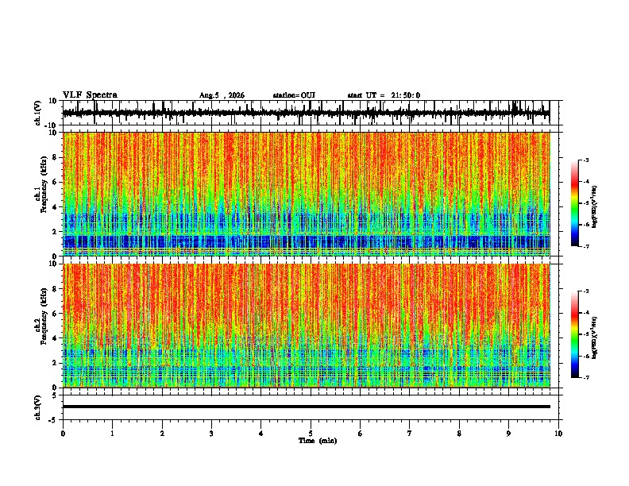Viewport: 629px width, 486px height.
Task: Click the 'ch.3(V)' axis label
Action: pyautogui.click(x=37, y=407)
